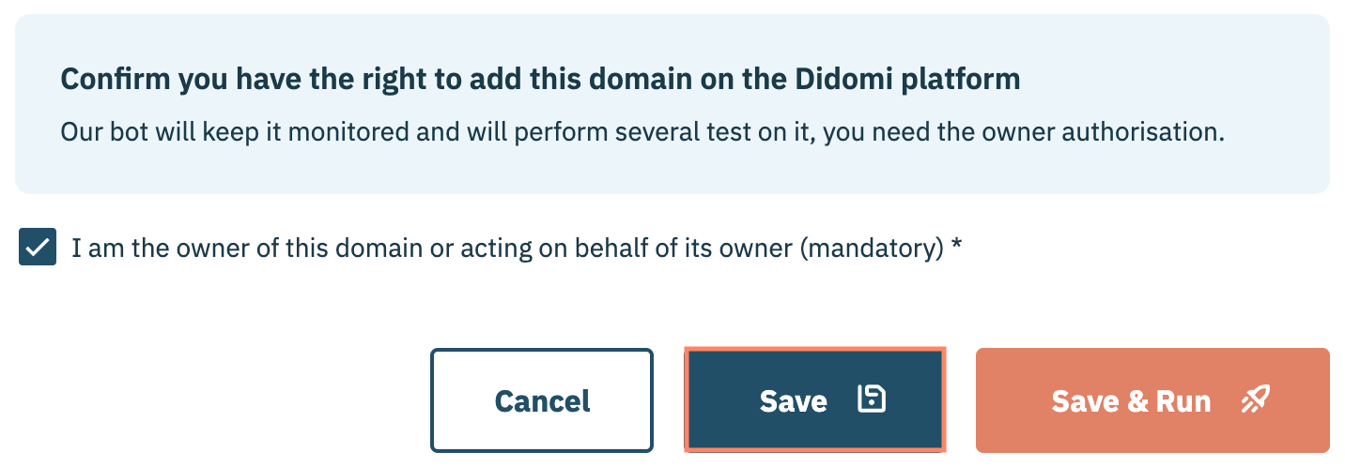Click the white checkmark icon
The image size is (1345, 467).
pos(38,249)
